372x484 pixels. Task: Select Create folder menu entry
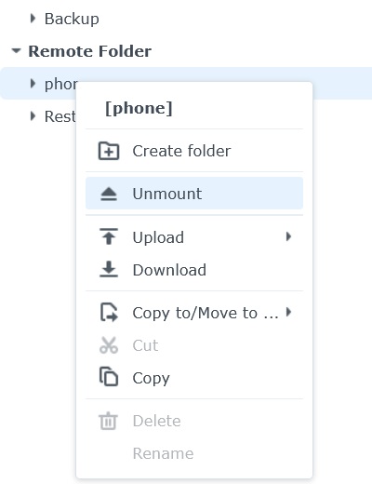pyautogui.click(x=194, y=151)
